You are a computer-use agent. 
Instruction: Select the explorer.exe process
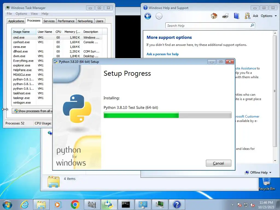point(32,65)
